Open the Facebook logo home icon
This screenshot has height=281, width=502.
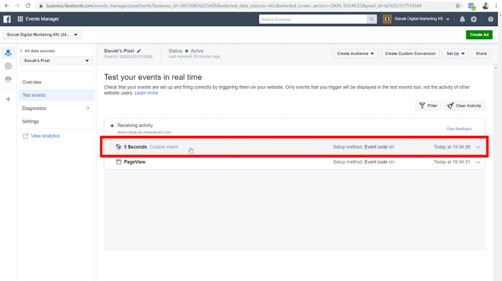coord(7,19)
